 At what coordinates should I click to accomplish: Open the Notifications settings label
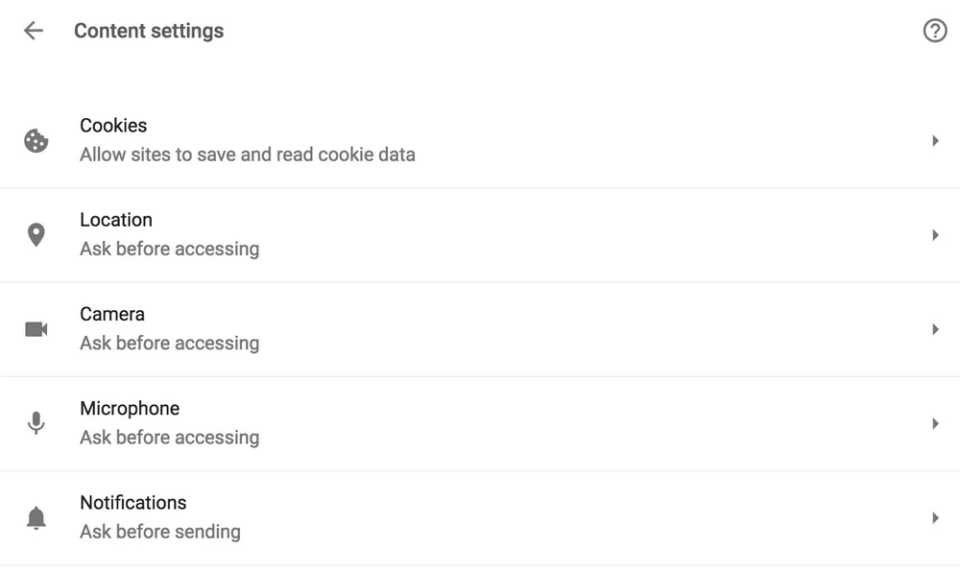pos(133,502)
